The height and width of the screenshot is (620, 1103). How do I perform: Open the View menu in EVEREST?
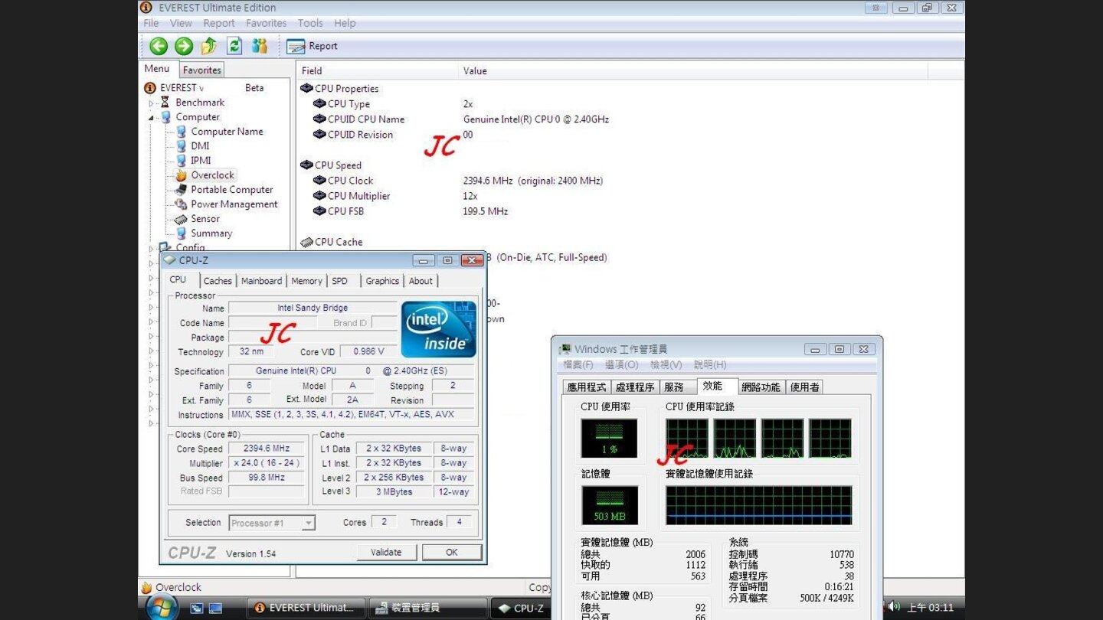pyautogui.click(x=181, y=23)
